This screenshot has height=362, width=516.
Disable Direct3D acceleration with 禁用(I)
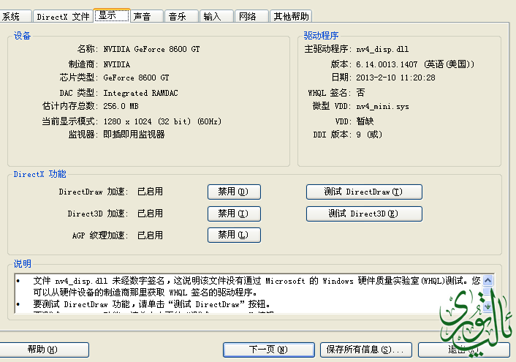(x=234, y=214)
